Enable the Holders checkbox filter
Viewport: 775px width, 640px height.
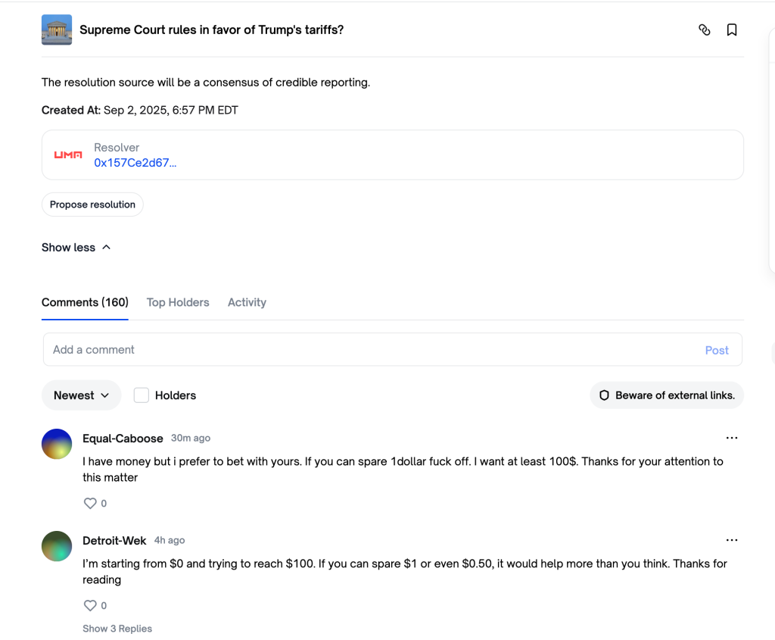click(x=142, y=395)
